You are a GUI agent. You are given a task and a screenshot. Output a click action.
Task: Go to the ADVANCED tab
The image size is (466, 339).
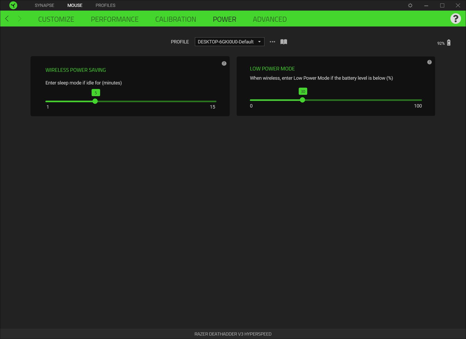270,19
